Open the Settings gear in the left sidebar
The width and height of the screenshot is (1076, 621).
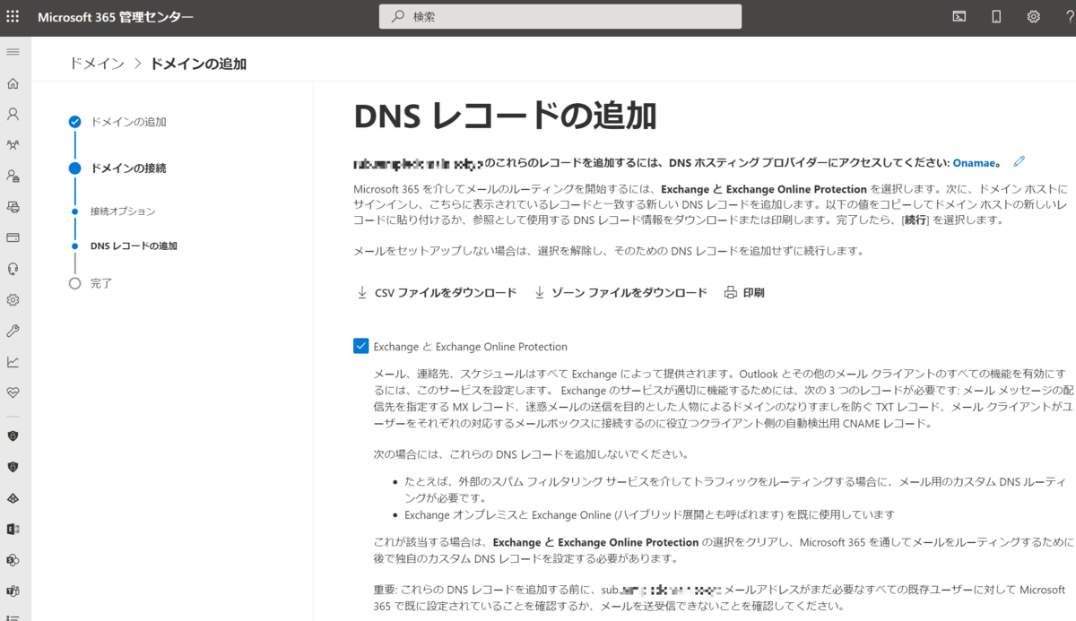(13, 299)
